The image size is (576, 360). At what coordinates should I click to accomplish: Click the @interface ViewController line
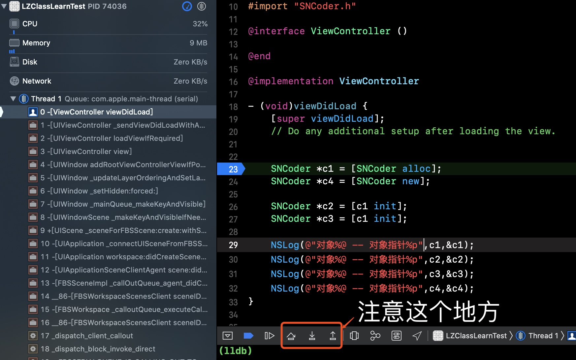(x=328, y=31)
